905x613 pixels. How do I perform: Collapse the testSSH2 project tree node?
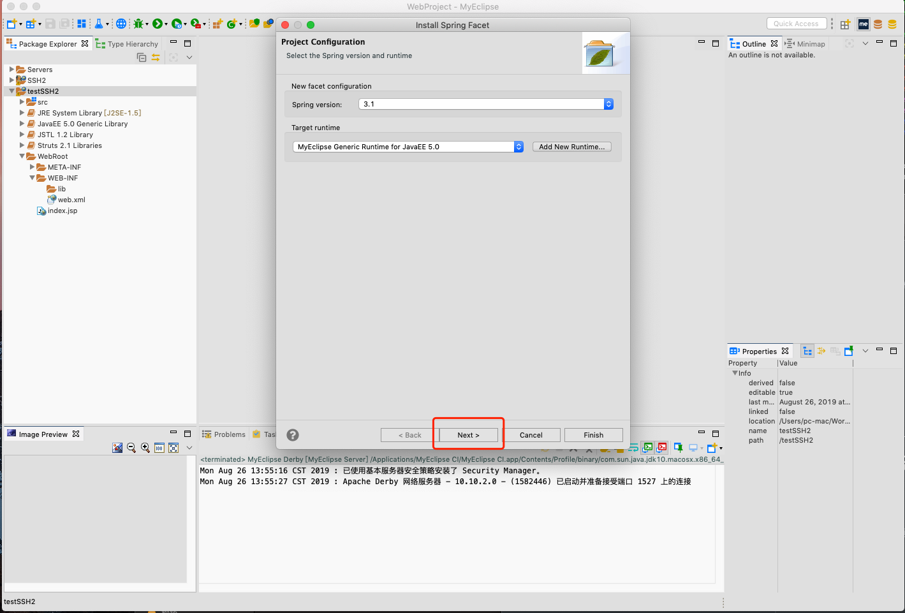tap(11, 91)
